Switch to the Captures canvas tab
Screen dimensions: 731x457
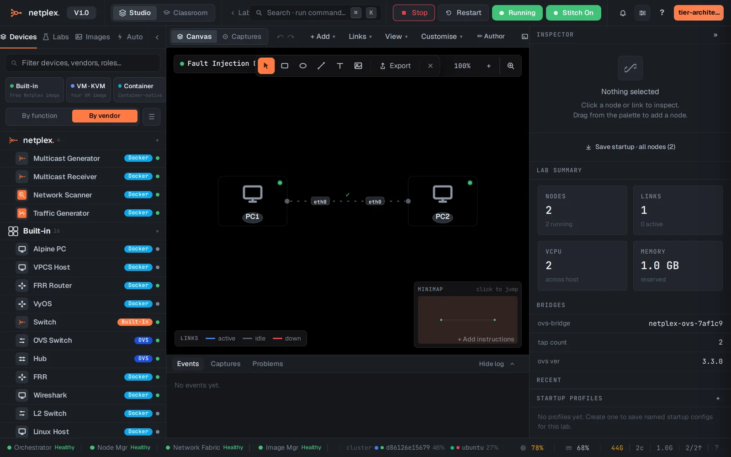point(242,37)
